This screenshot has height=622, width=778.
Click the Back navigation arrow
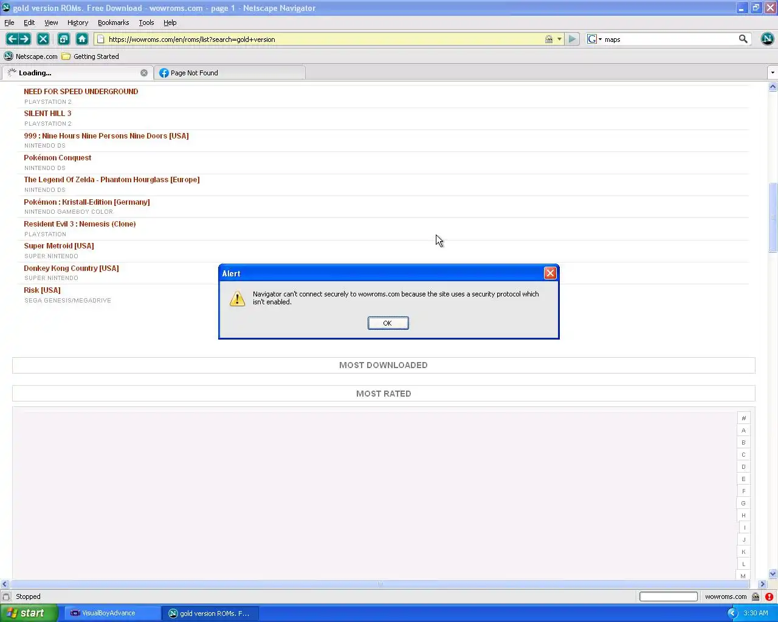pos(12,39)
